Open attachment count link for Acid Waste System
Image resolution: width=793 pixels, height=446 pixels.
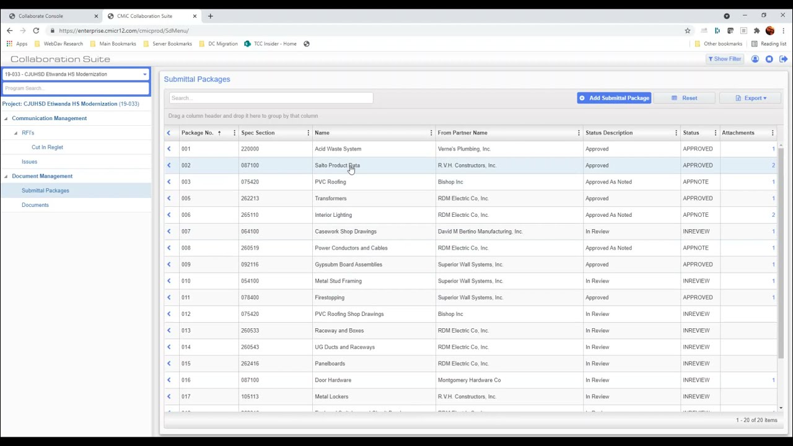(x=773, y=149)
